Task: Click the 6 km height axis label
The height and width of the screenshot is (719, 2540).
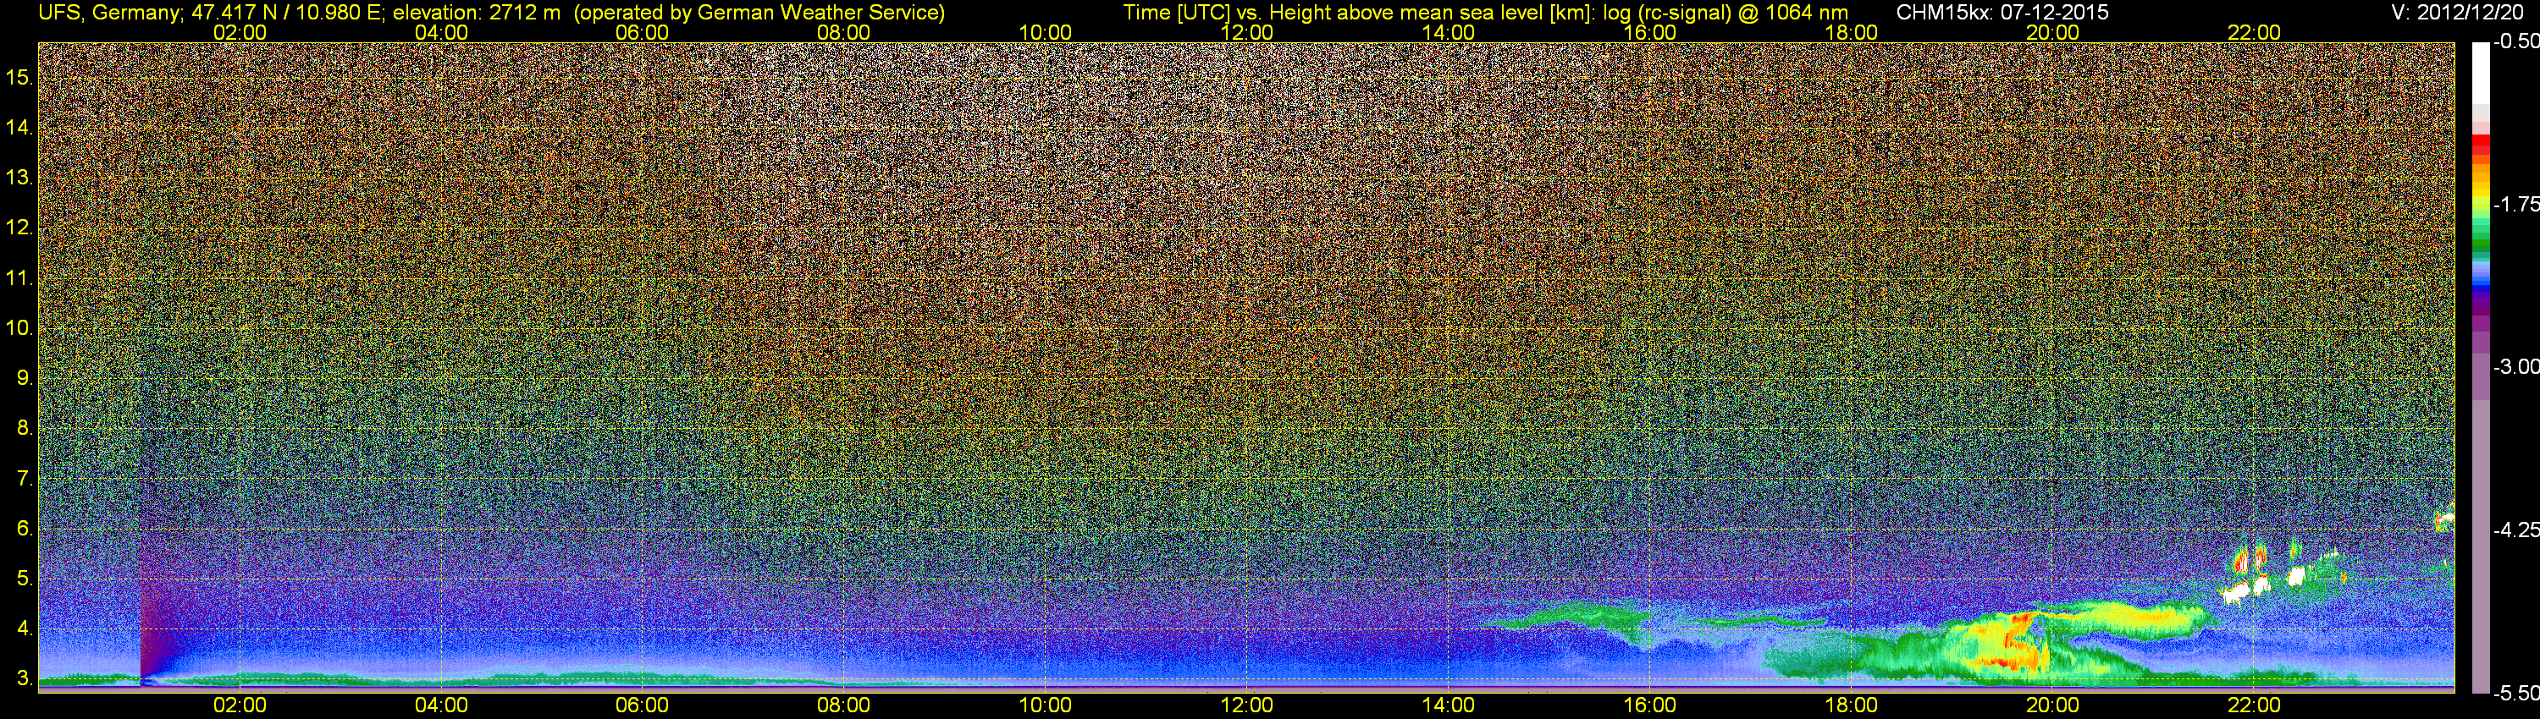Action: 25,528
